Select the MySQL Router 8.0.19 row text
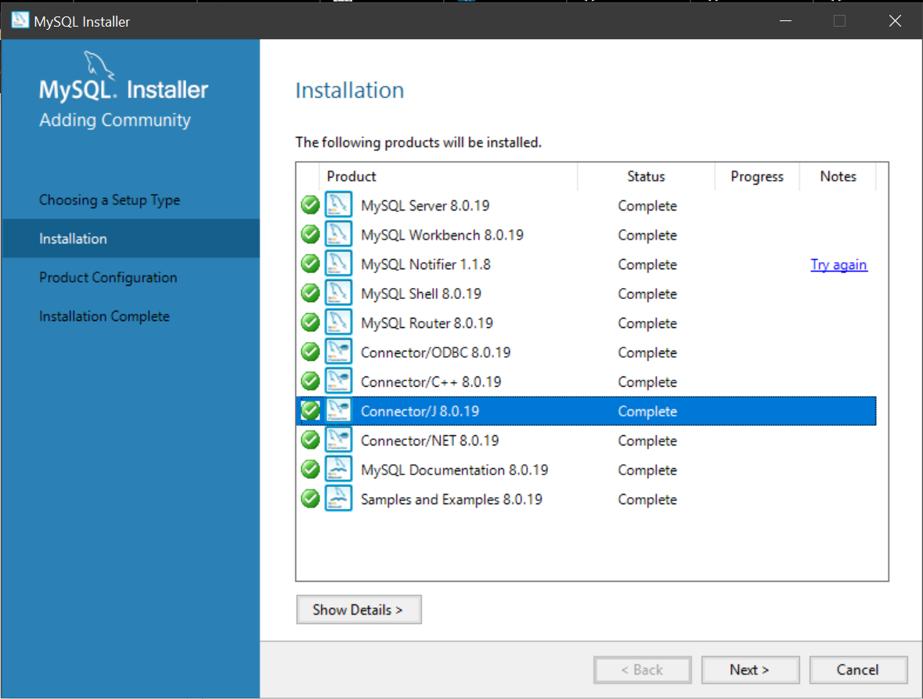This screenshot has height=699, width=923. [427, 323]
